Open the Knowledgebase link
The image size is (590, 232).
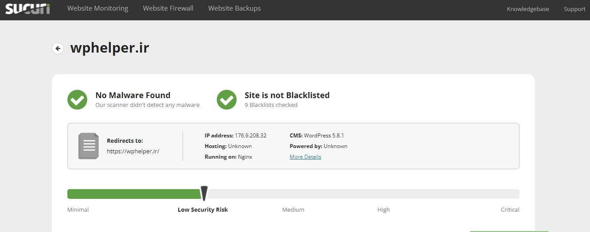(528, 9)
